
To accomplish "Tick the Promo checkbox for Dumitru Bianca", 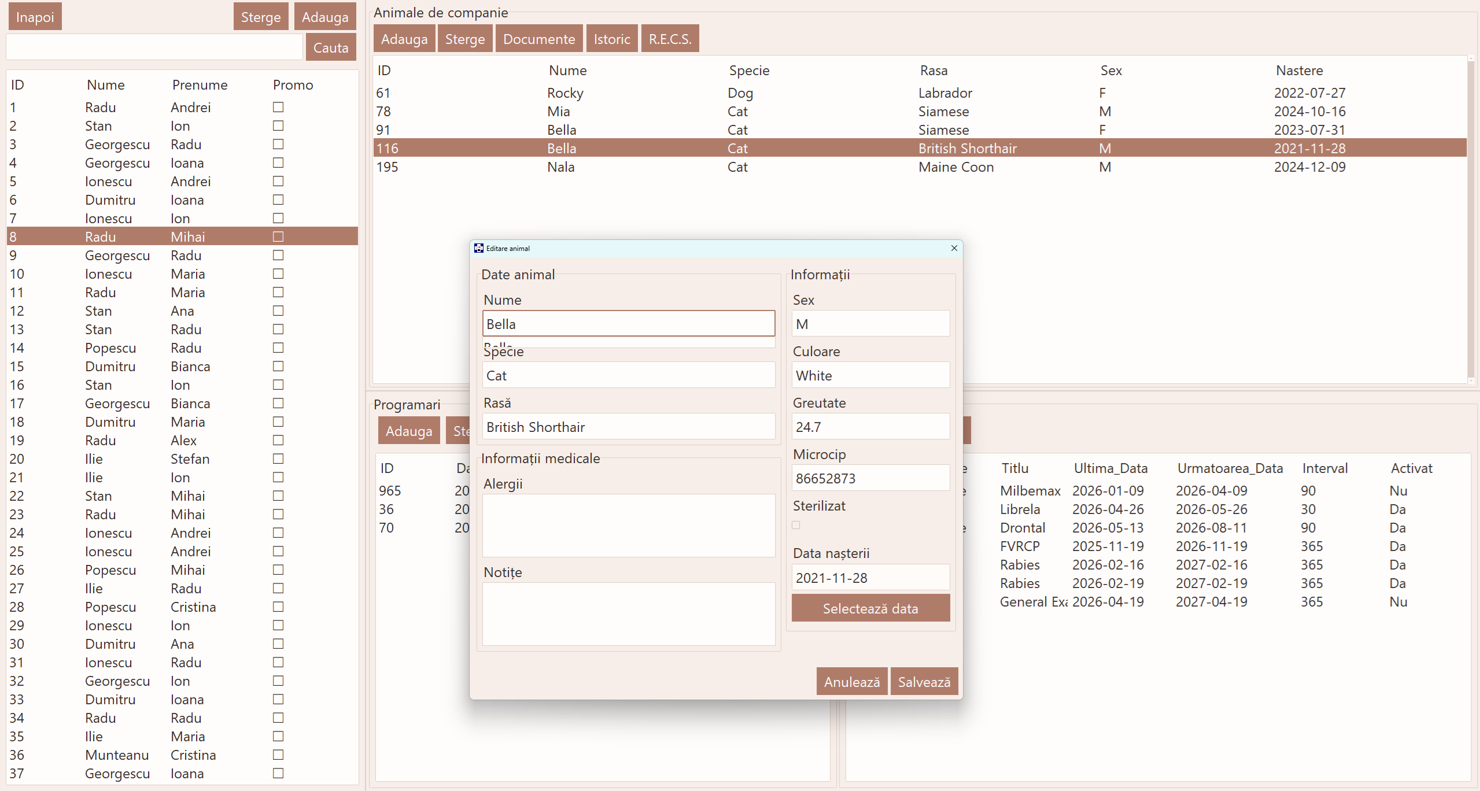I will pos(278,366).
